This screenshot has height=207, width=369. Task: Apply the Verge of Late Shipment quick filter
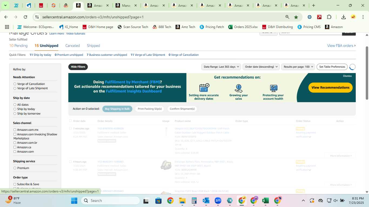coord(148,55)
